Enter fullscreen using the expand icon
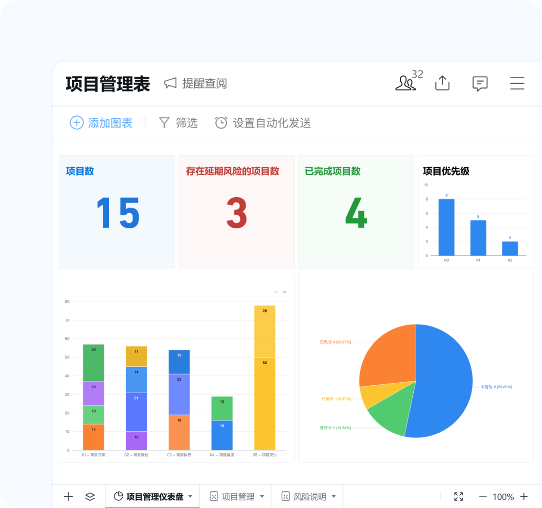The image size is (542, 508). click(x=458, y=497)
